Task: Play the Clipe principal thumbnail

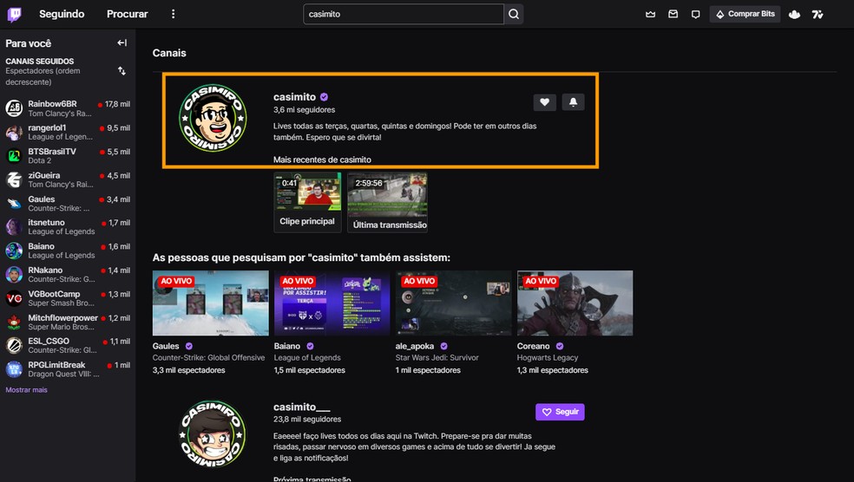Action: [307, 192]
